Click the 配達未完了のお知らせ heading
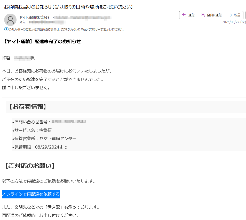 (x=43, y=41)
